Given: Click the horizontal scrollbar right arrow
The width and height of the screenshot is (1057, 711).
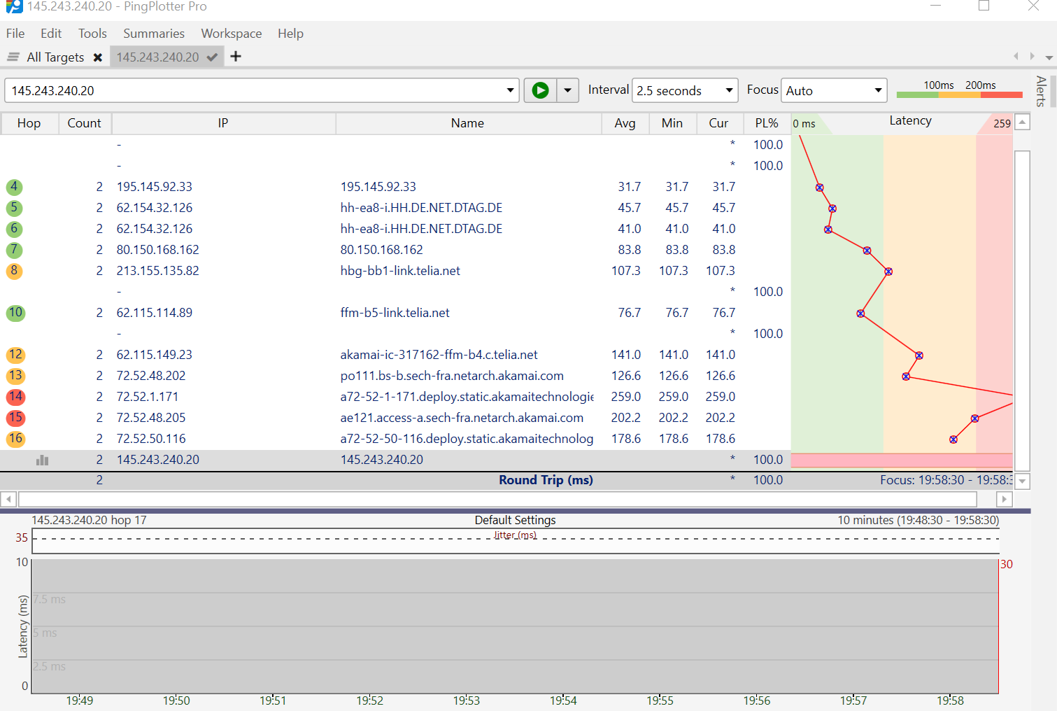Looking at the screenshot, I should pos(1005,499).
